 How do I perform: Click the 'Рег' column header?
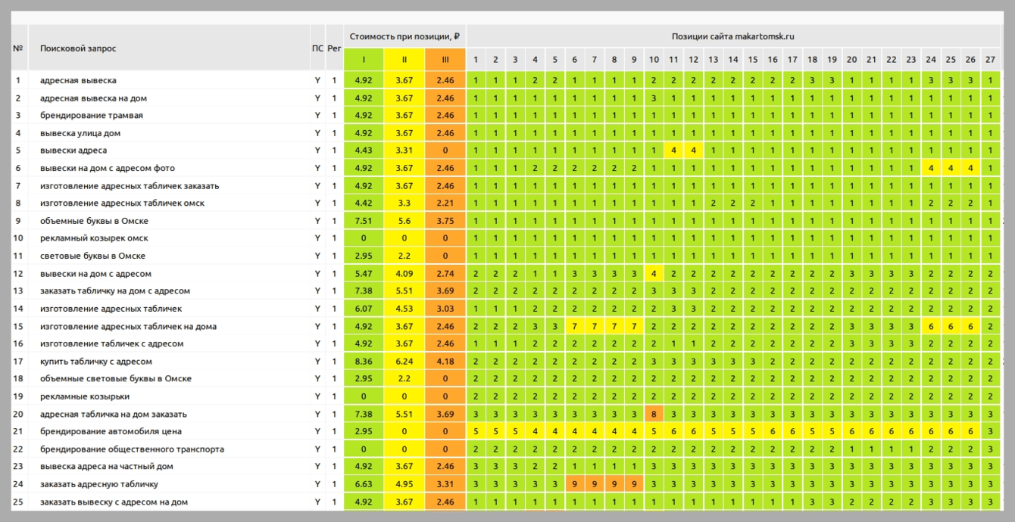pos(334,48)
